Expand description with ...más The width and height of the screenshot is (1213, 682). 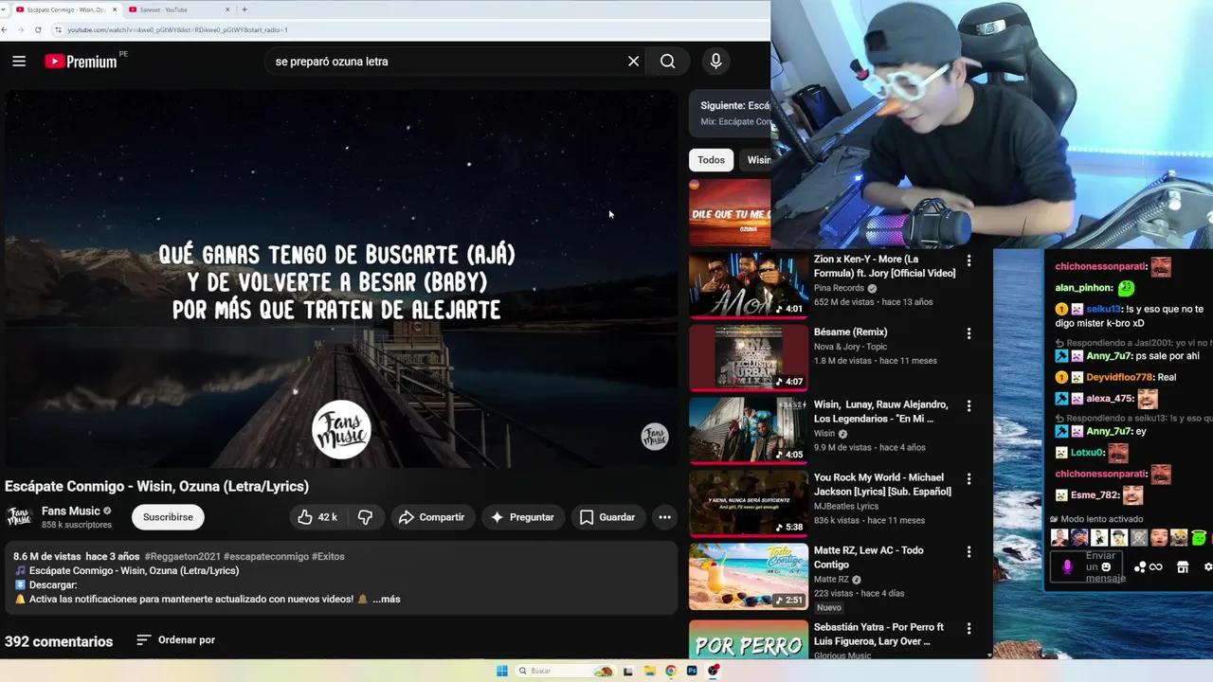(386, 600)
